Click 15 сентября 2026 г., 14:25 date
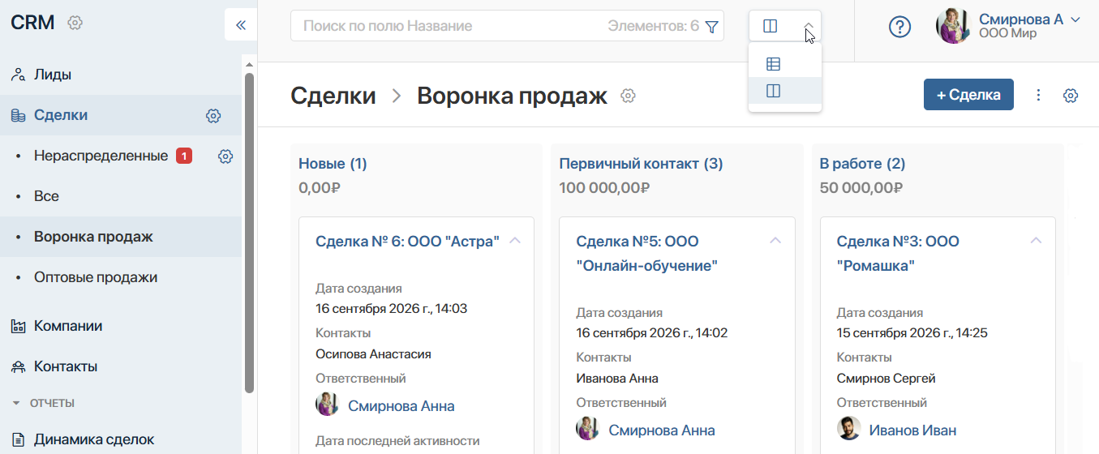This screenshot has width=1099, height=454. (912, 333)
